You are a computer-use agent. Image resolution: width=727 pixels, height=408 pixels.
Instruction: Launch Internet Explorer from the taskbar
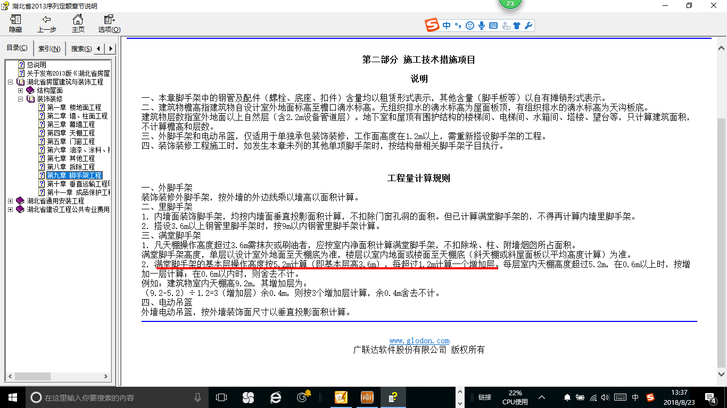click(x=276, y=397)
